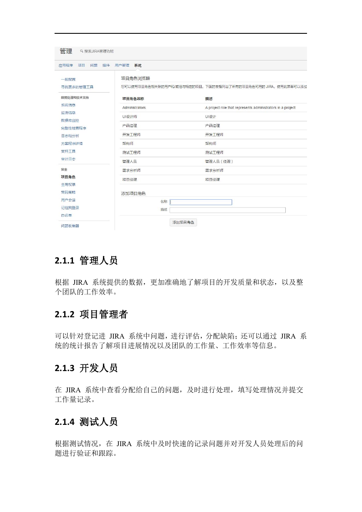Image resolution: width=362 pixels, height=512 pixels.
Task: Open 记住我登录 sidebar link
Action: [70, 208]
